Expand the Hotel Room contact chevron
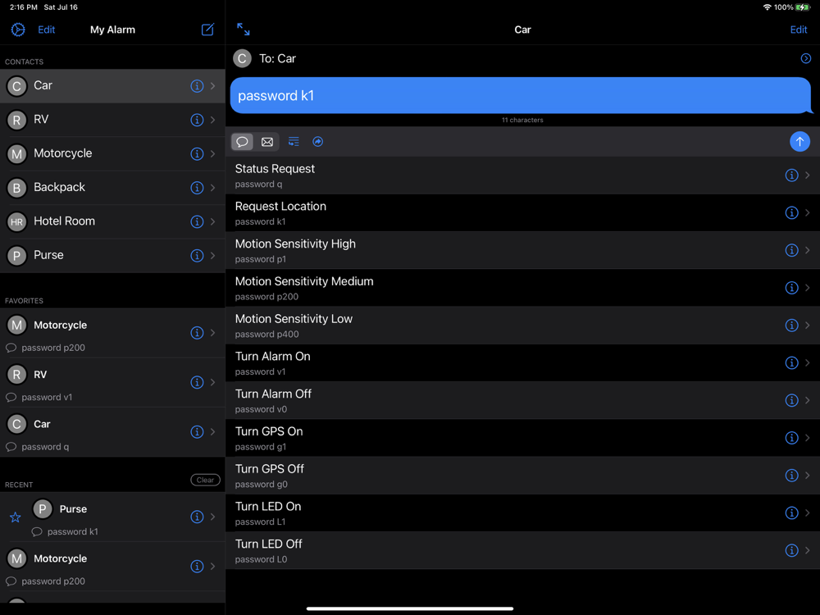The height and width of the screenshot is (615, 820). [213, 221]
